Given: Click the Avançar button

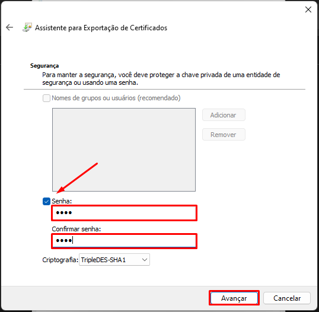Looking at the screenshot, I should [x=234, y=298].
